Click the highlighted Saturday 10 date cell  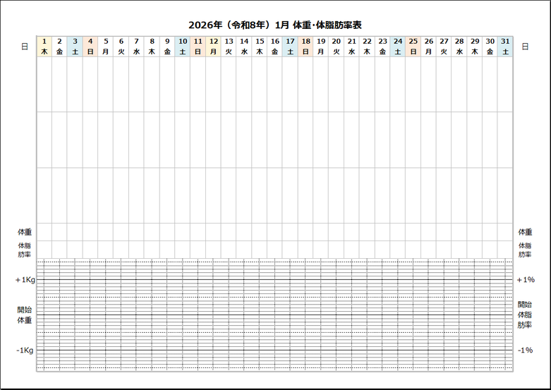[183, 47]
